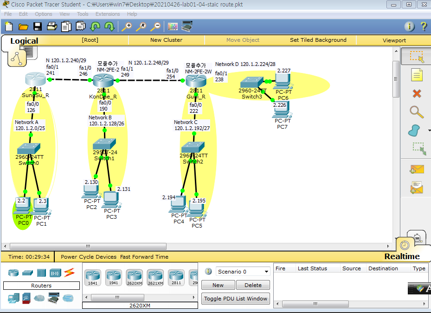Redo with the right green arrow icon
The image size is (431, 313).
click(109, 26)
